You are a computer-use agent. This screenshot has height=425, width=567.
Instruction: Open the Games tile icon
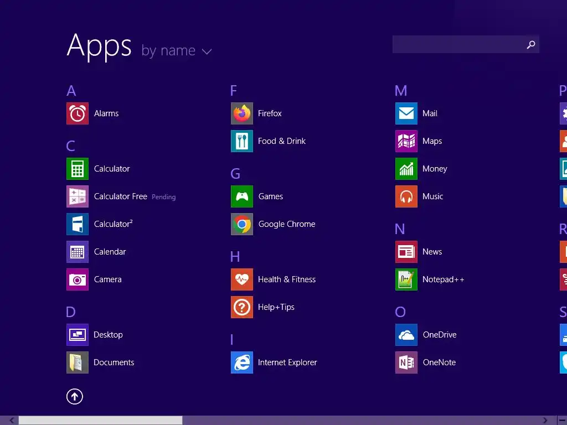click(242, 196)
